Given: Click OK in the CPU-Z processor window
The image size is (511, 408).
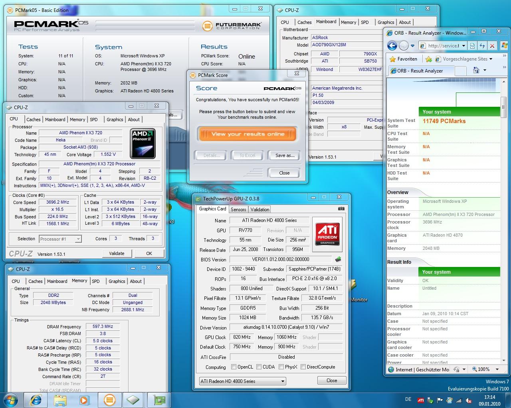Looking at the screenshot, I should point(149,253).
